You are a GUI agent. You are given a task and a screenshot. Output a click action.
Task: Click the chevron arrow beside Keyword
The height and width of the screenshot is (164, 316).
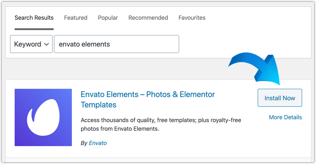point(47,44)
